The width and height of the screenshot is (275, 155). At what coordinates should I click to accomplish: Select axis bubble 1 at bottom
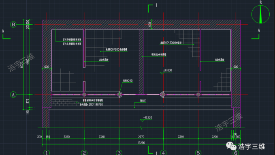(47, 153)
